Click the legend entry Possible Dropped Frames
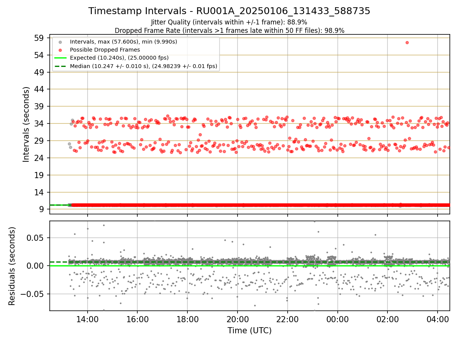459x344 pixels. click(105, 50)
